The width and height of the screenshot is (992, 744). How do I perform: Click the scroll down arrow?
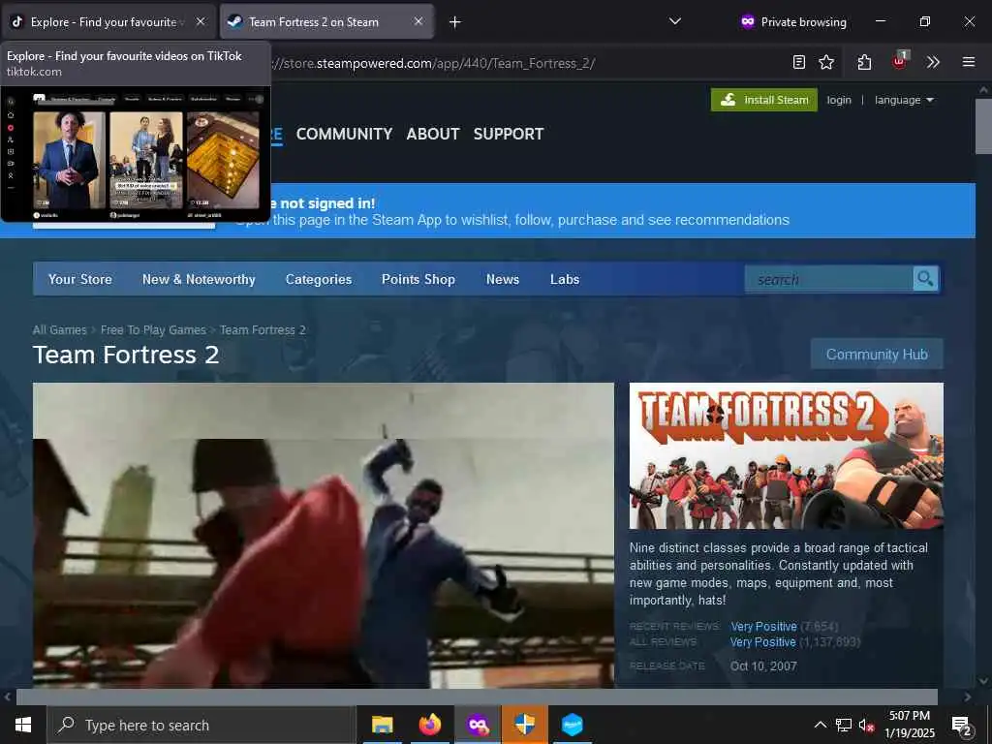click(x=983, y=681)
